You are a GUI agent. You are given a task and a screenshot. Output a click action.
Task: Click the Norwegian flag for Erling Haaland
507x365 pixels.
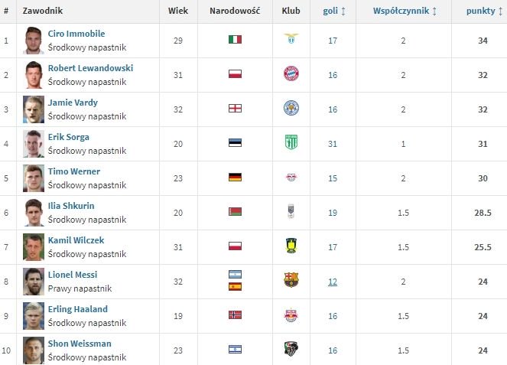[235, 314]
